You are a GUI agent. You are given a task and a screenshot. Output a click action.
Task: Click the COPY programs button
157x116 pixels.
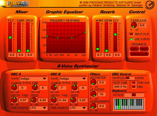point(134,49)
